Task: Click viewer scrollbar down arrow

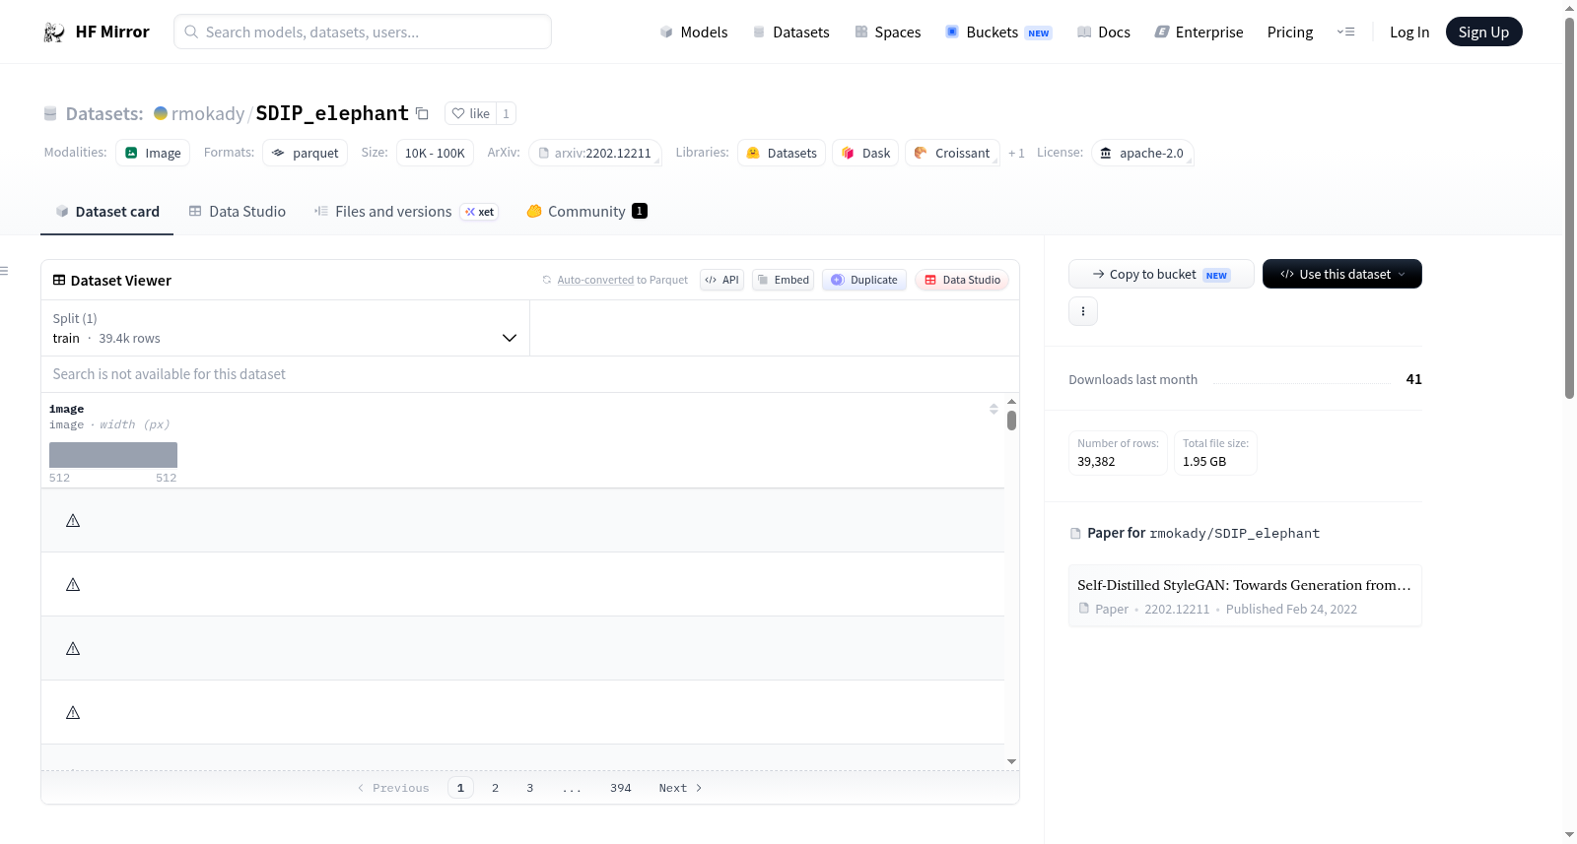Action: (x=1011, y=761)
